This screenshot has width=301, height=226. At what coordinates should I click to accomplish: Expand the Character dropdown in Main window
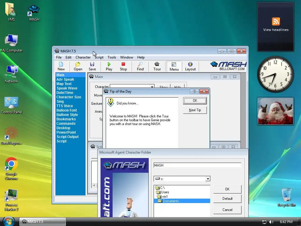click(152, 87)
